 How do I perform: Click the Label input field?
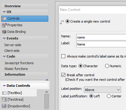pos(101,44)
